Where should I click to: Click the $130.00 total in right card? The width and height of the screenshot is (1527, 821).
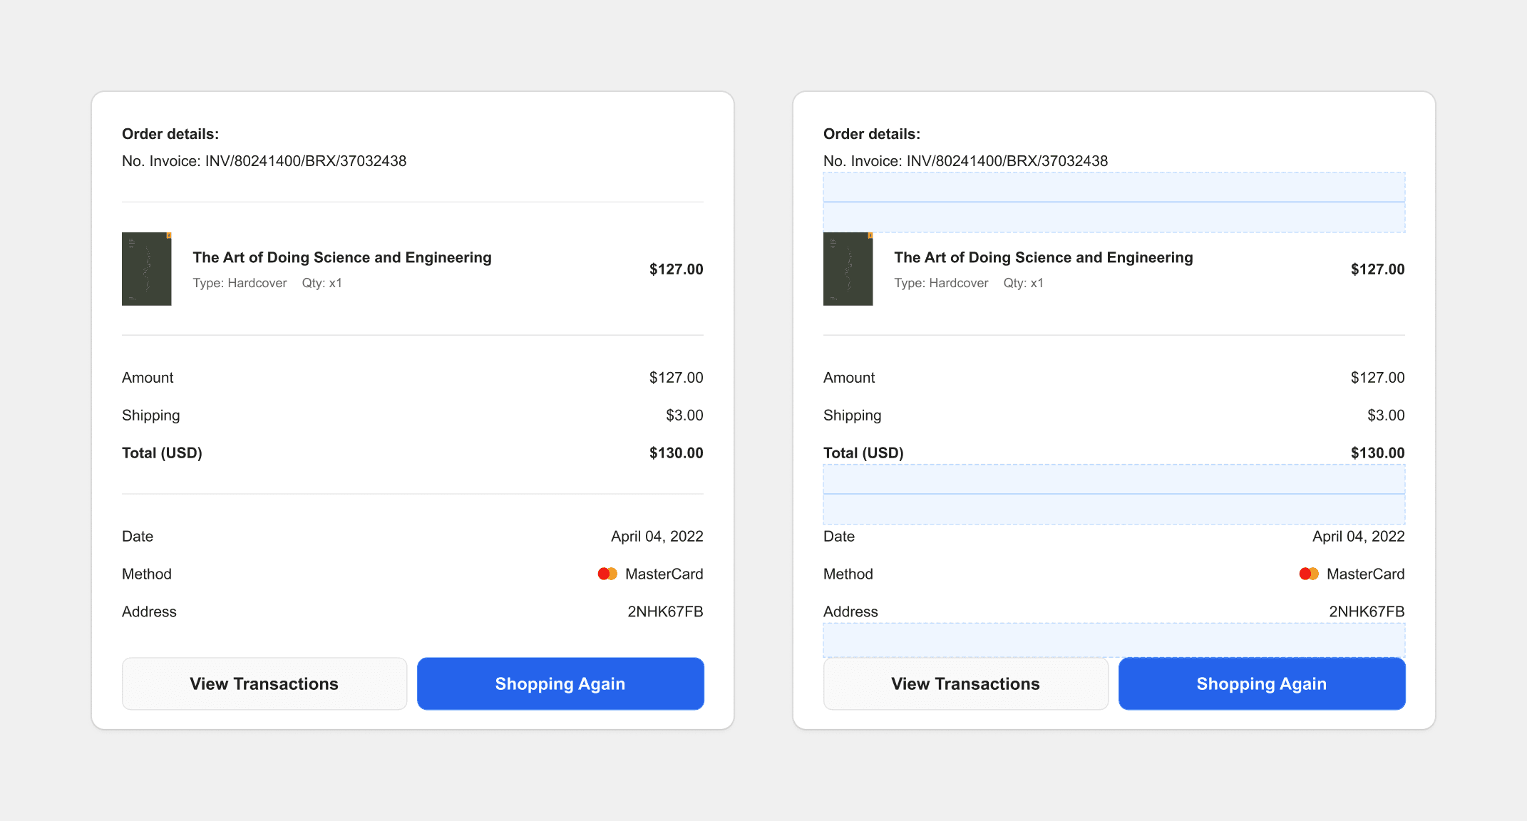(1377, 453)
